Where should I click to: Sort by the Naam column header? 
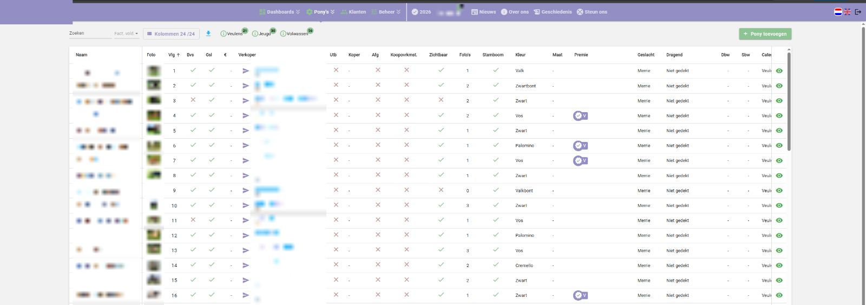[x=81, y=55]
